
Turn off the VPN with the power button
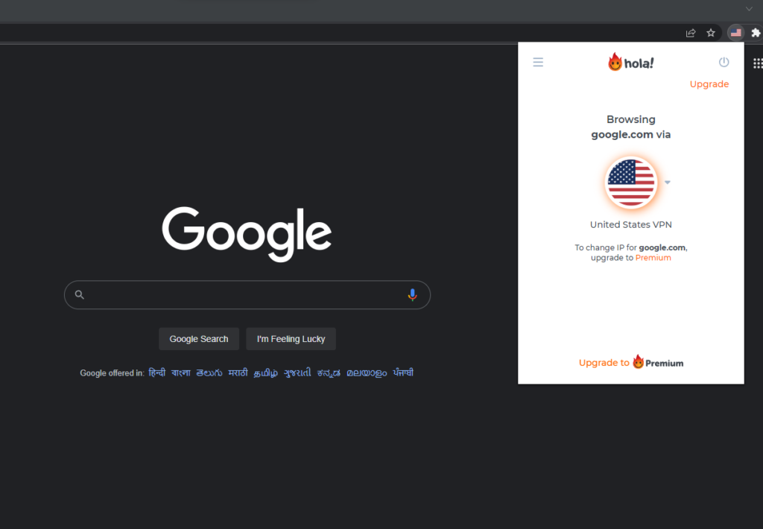click(724, 63)
